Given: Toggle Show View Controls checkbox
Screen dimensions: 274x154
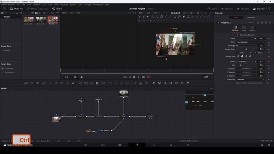Looking at the screenshot, I should [x=237, y=35].
